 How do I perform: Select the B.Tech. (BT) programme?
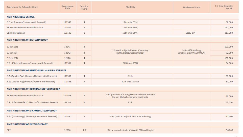tap(12, 47)
